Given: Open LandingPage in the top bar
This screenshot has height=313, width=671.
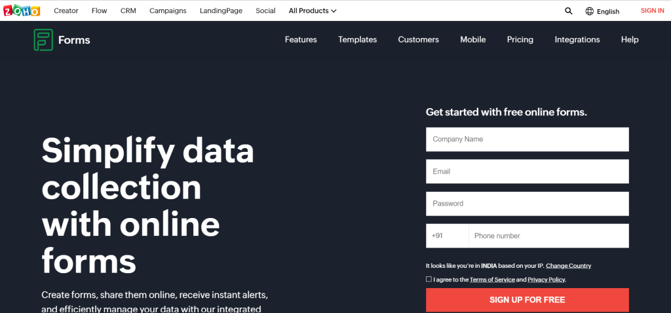Looking at the screenshot, I should 221,10.
